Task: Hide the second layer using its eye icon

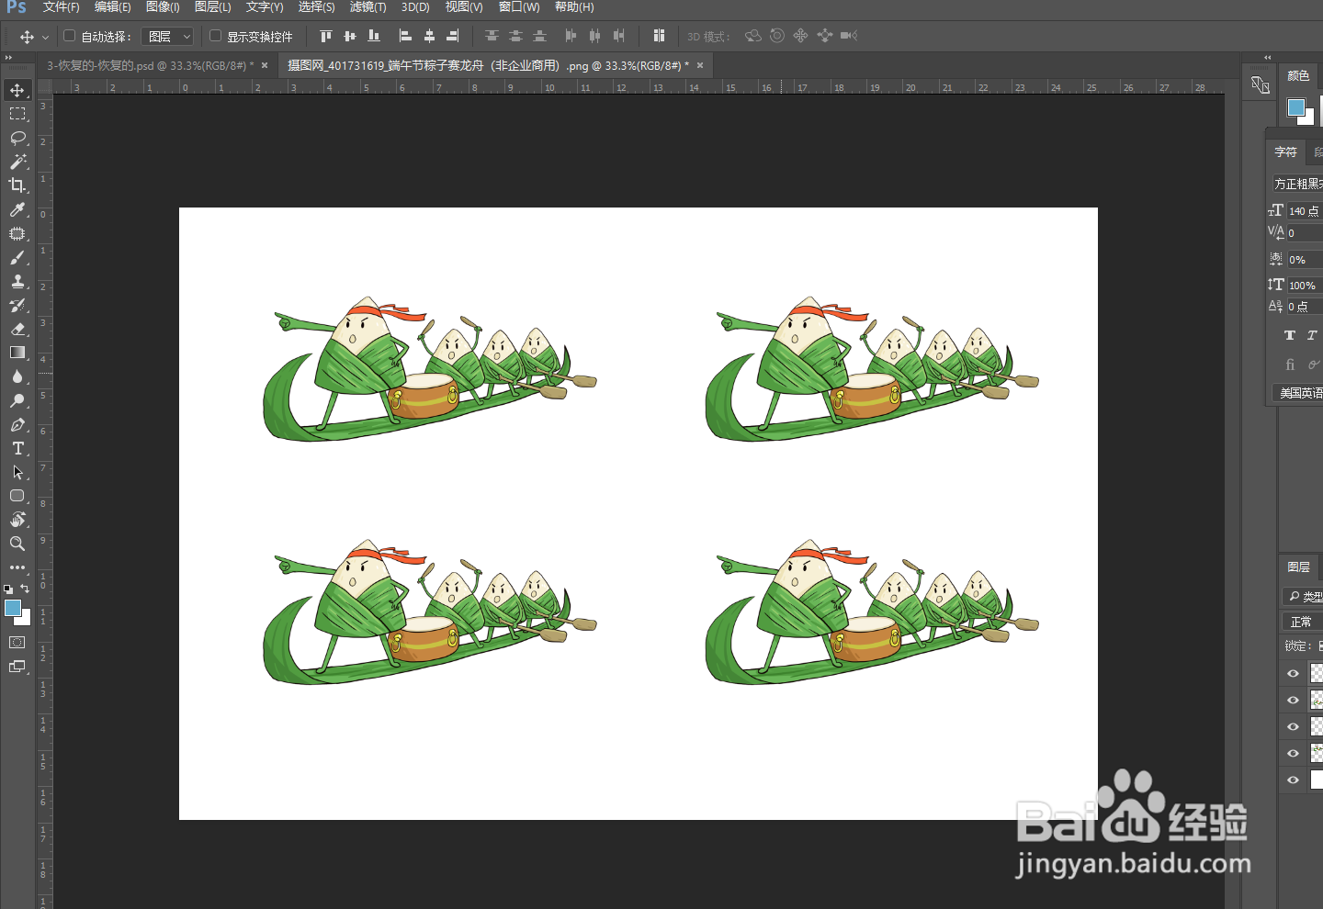Action: click(x=1293, y=700)
